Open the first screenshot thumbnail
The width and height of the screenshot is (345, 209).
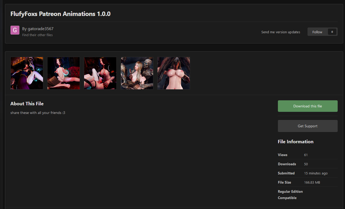tap(27, 73)
